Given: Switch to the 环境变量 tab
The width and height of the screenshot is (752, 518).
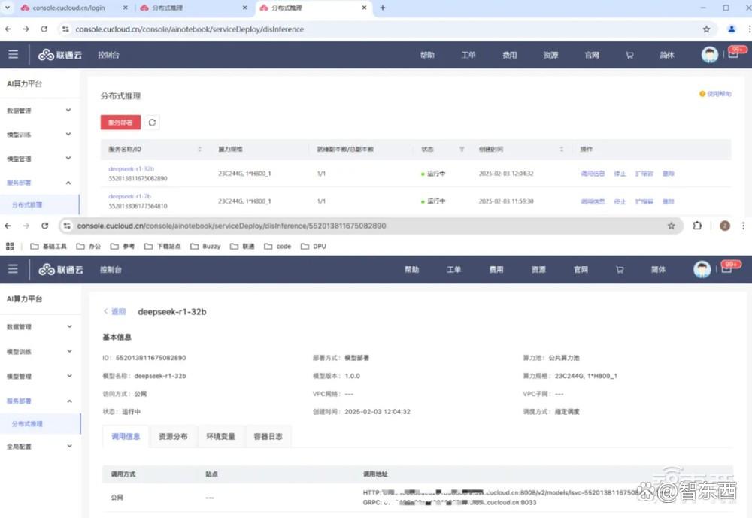Looking at the screenshot, I should (220, 436).
